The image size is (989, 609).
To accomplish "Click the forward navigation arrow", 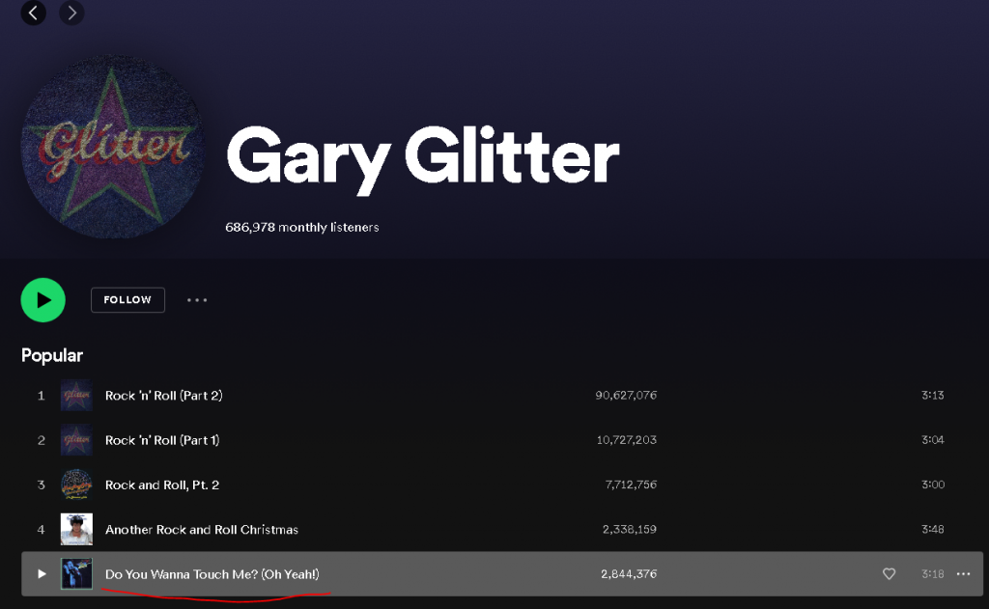I will coord(71,13).
